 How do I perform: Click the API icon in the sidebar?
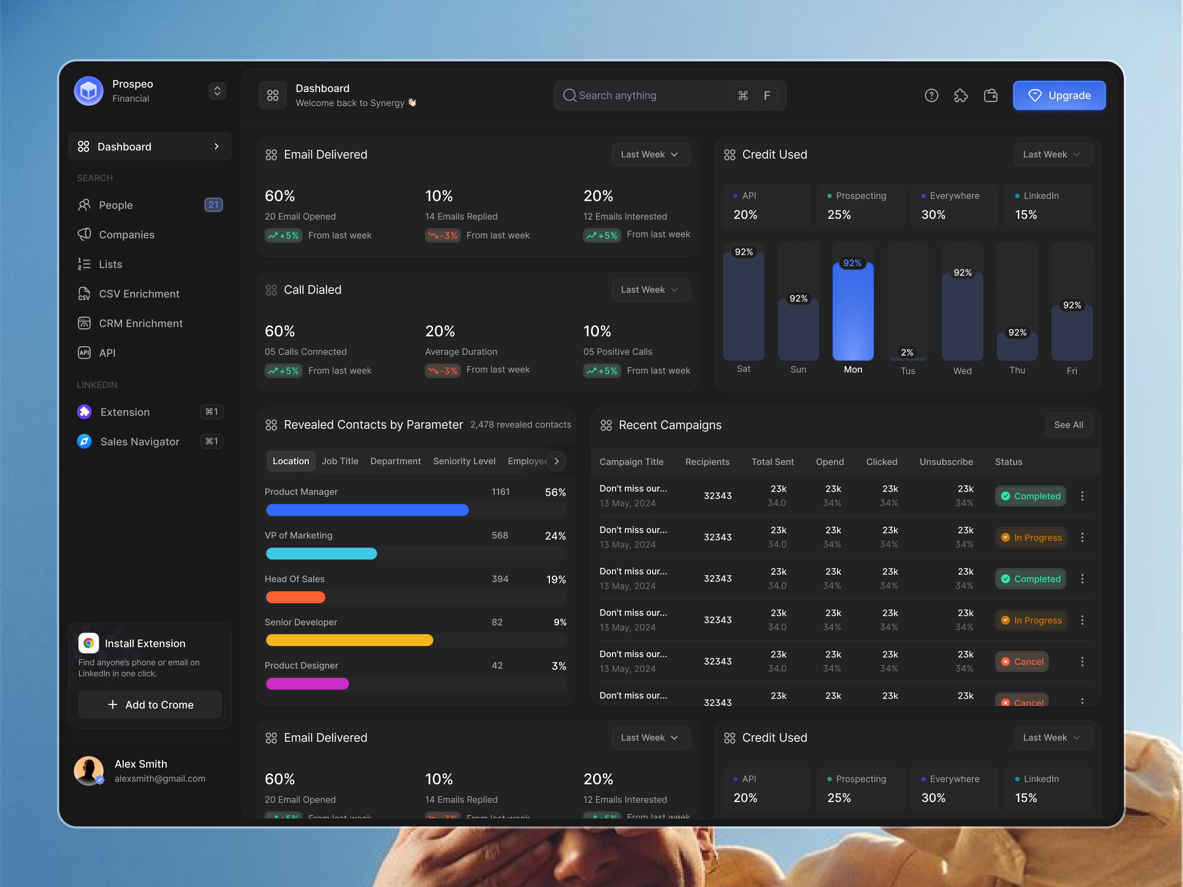[85, 353]
